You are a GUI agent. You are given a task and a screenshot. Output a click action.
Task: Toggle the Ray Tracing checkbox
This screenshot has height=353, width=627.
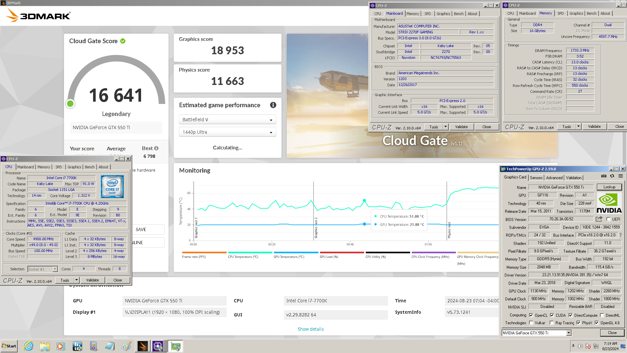(x=552, y=323)
